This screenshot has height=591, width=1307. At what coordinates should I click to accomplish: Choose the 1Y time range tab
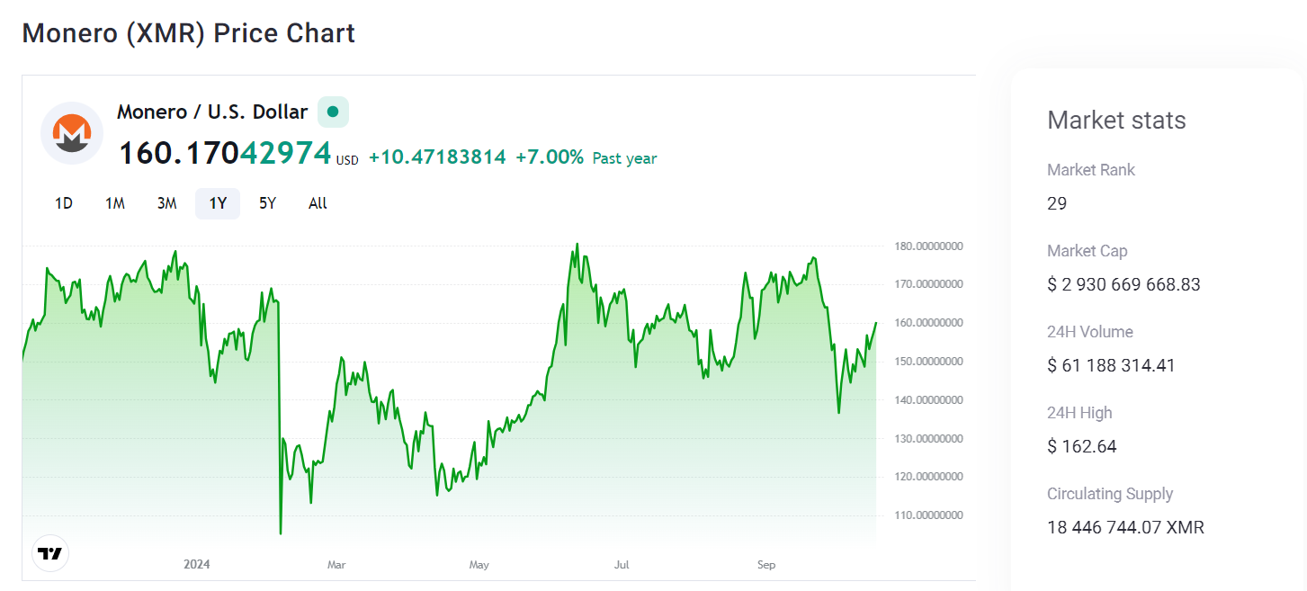218,203
